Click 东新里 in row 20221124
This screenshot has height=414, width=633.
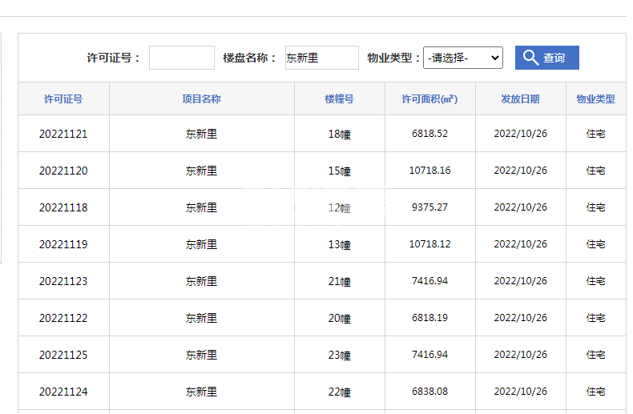click(201, 392)
